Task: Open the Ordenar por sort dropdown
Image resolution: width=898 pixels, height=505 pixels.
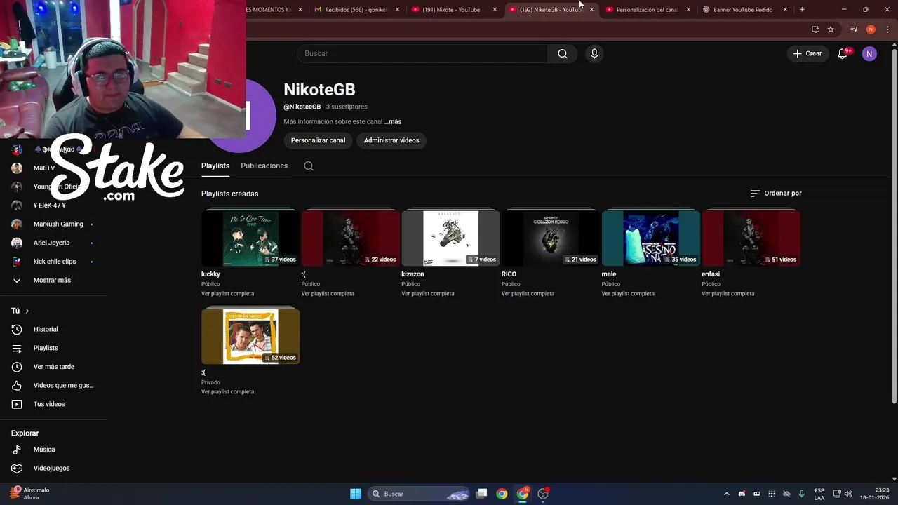Action: pos(776,194)
